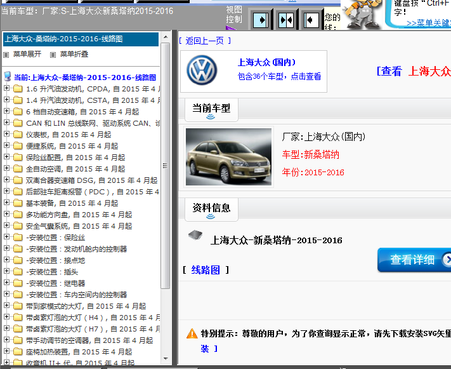Viewport: 451px width, 369px height.
Task: Click the 装 ] download link under 特别提示
Action: (x=209, y=349)
